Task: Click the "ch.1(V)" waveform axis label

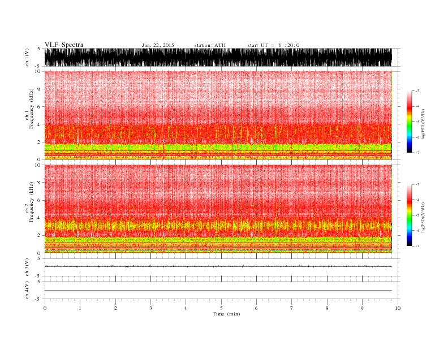Action: 27,57
